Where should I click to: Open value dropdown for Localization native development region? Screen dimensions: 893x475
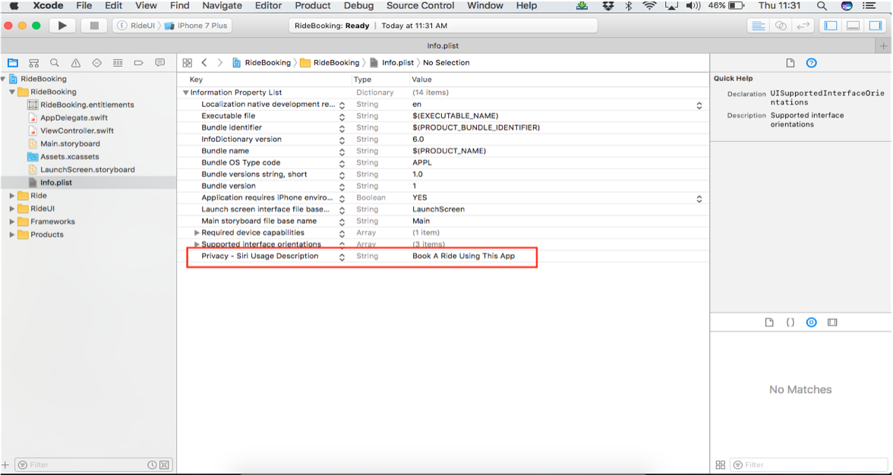[699, 105]
